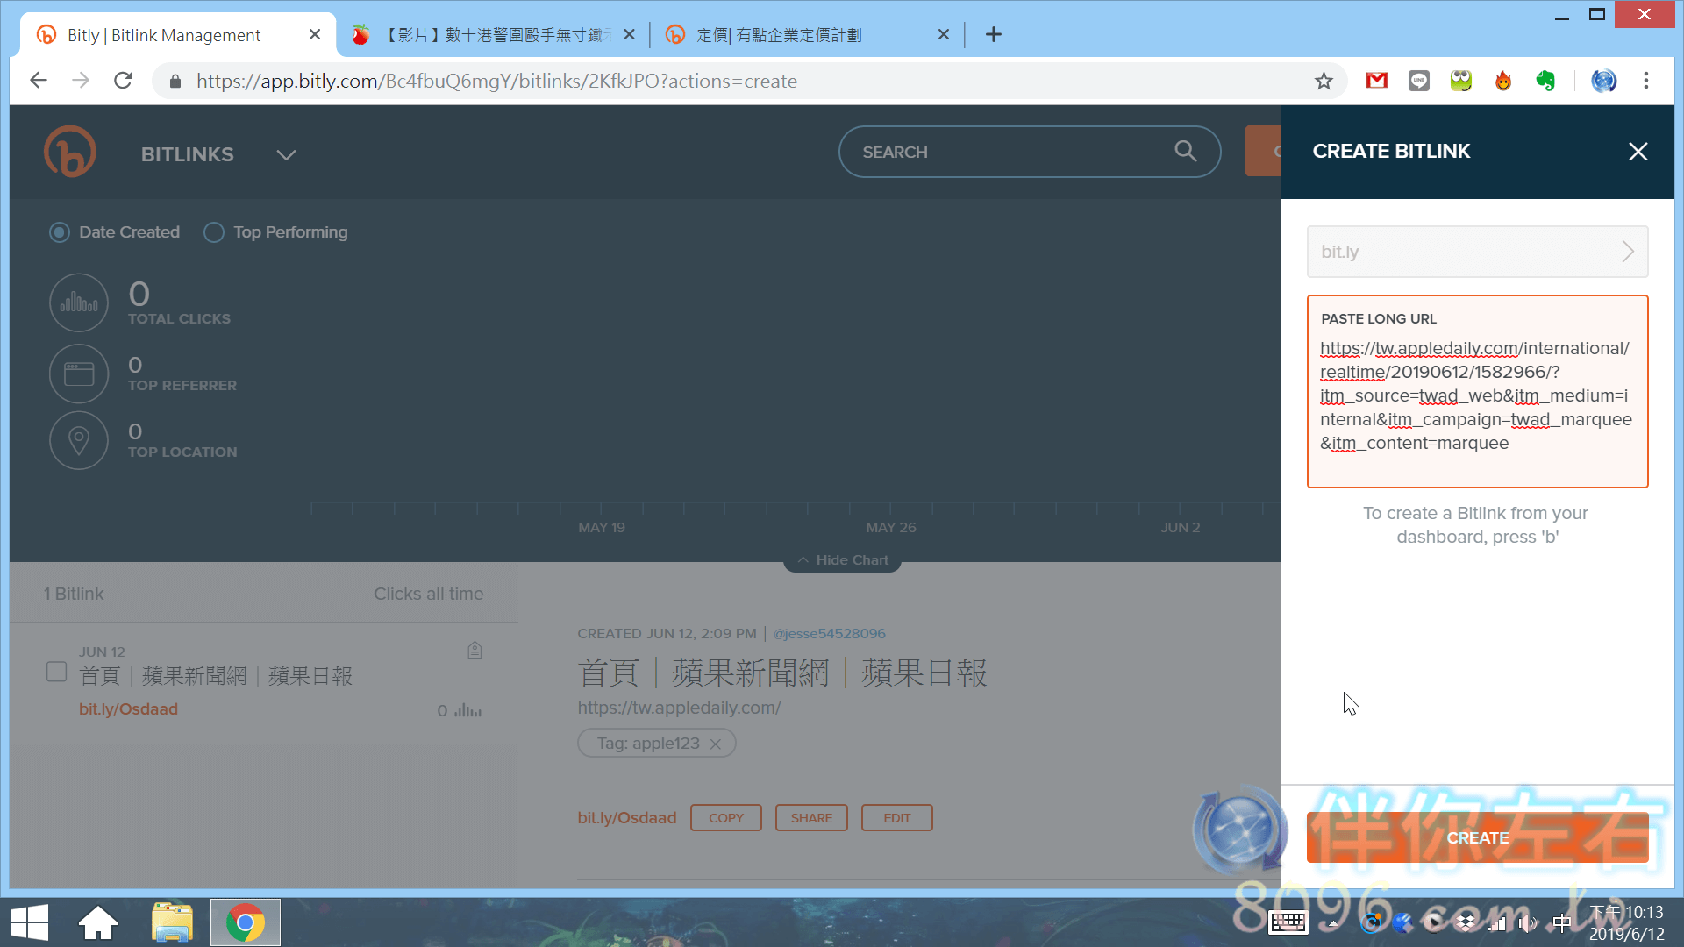Click the browser address bar URL

[496, 82]
